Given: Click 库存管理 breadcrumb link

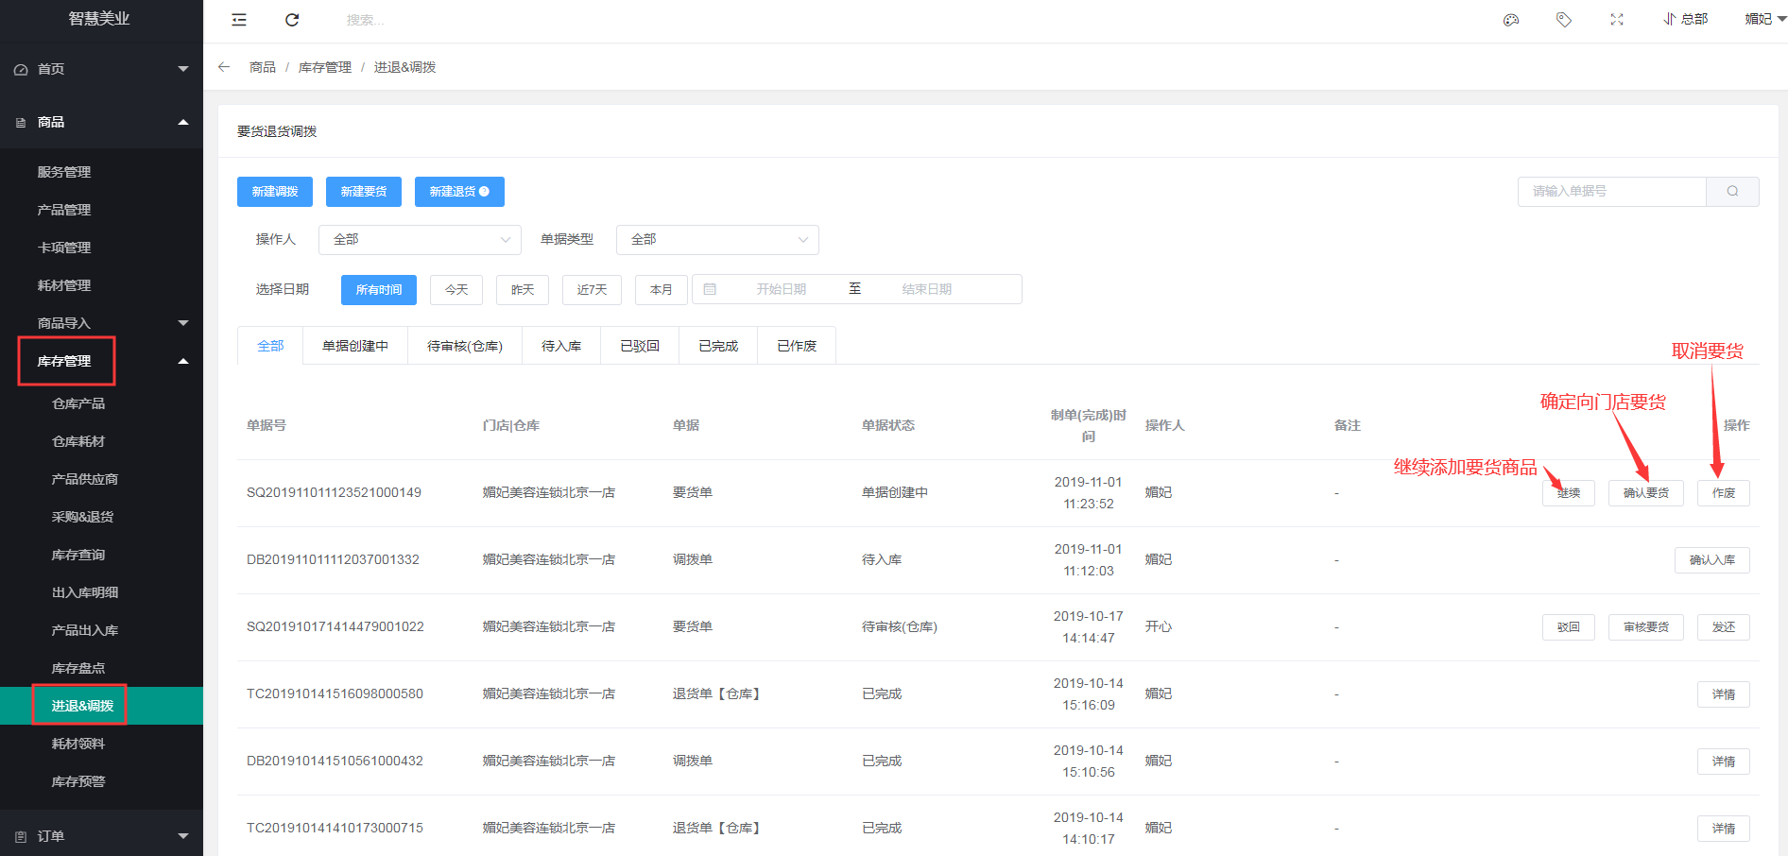Looking at the screenshot, I should [325, 67].
